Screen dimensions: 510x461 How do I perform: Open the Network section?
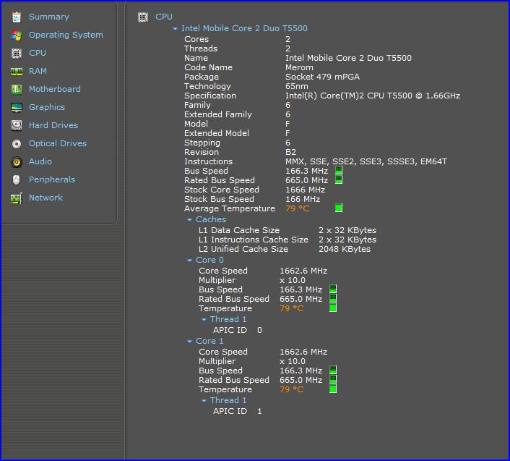pyautogui.click(x=46, y=198)
